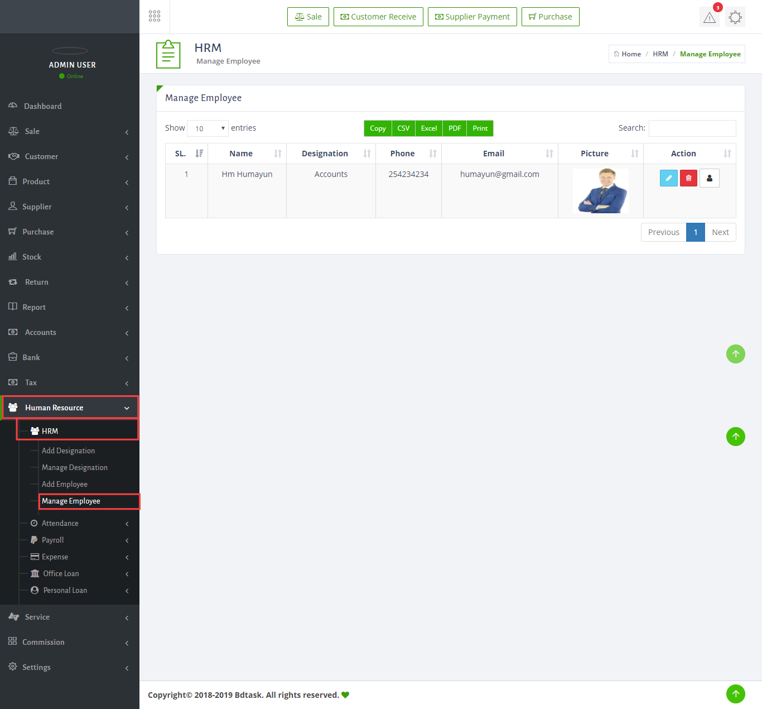Click the blue edit employee pencil icon
Image resolution: width=762 pixels, height=709 pixels.
[x=668, y=178]
